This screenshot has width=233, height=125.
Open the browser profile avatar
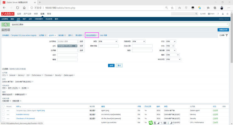click(222, 8)
